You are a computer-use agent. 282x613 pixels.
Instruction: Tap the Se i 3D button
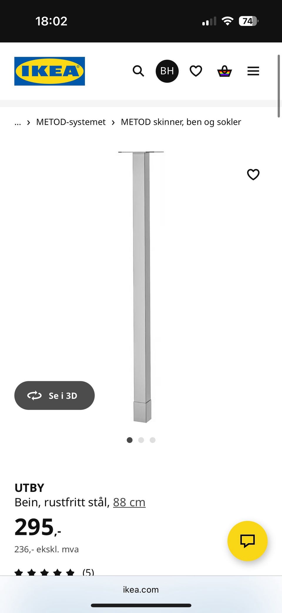click(x=54, y=395)
